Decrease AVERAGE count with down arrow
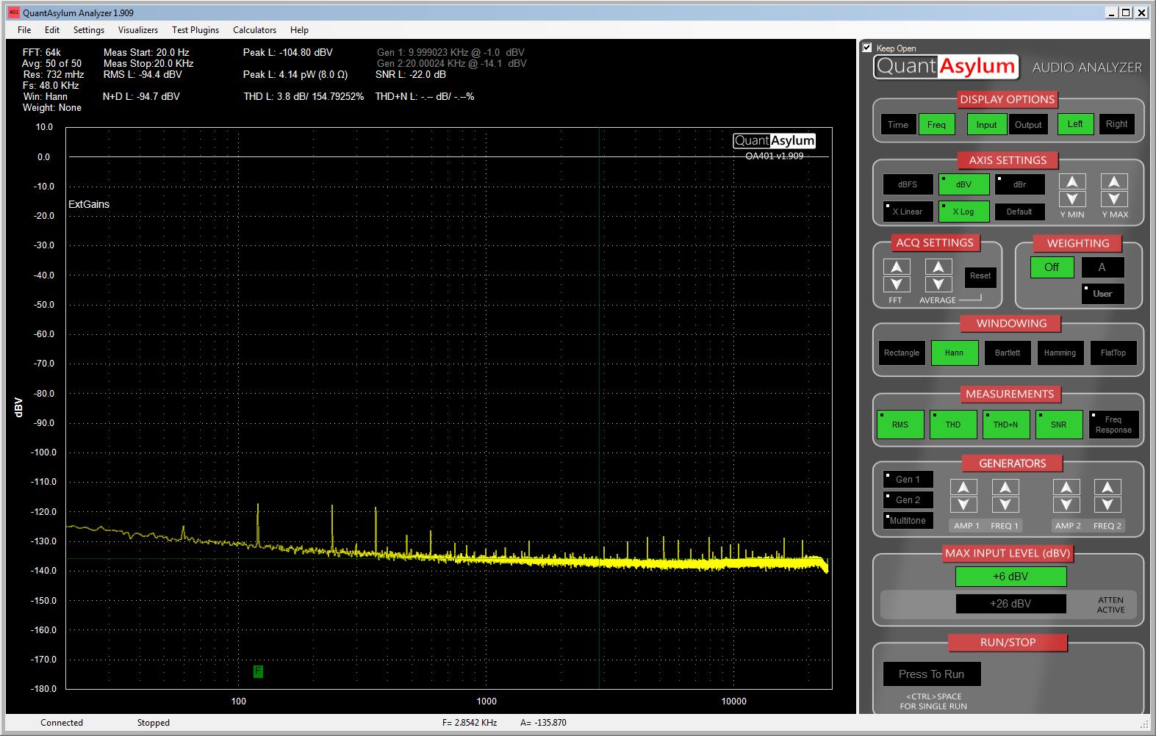The height and width of the screenshot is (736, 1156). click(938, 284)
